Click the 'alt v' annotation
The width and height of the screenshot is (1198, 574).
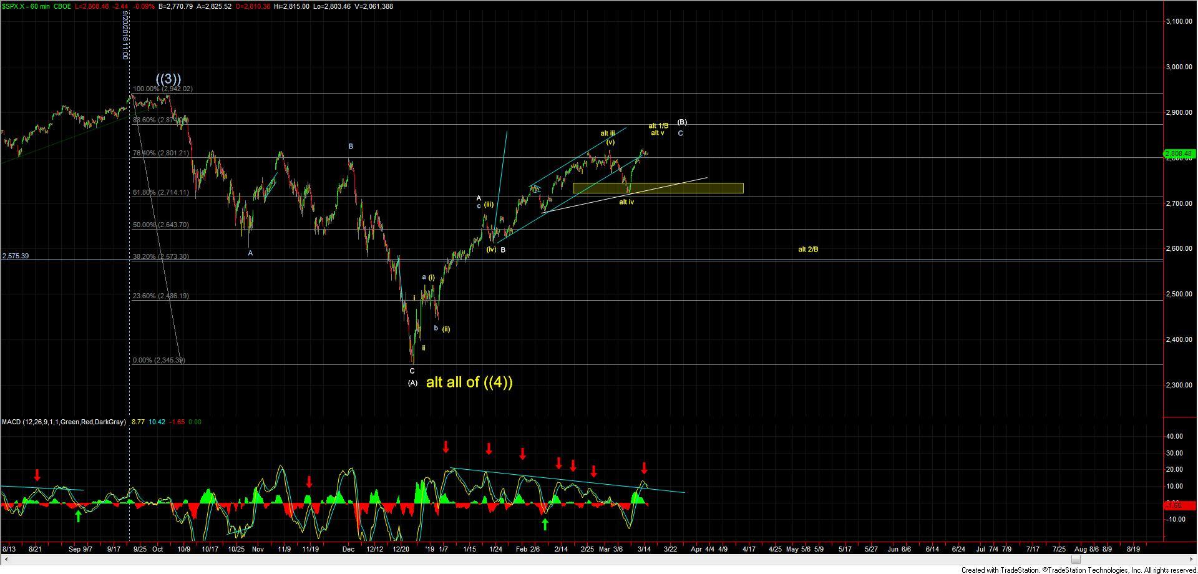click(x=657, y=133)
